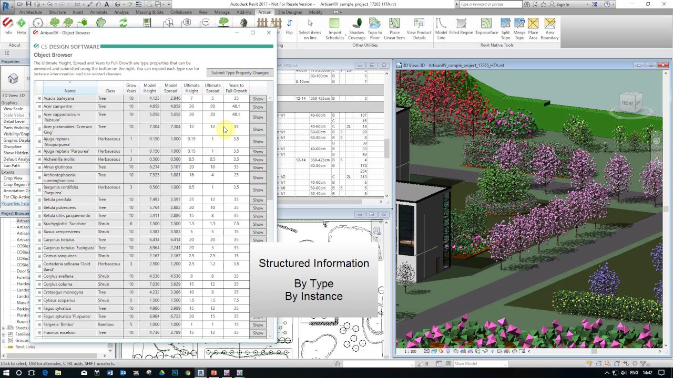Select the Model Line tool
The height and width of the screenshot is (378, 673).
[441, 29]
